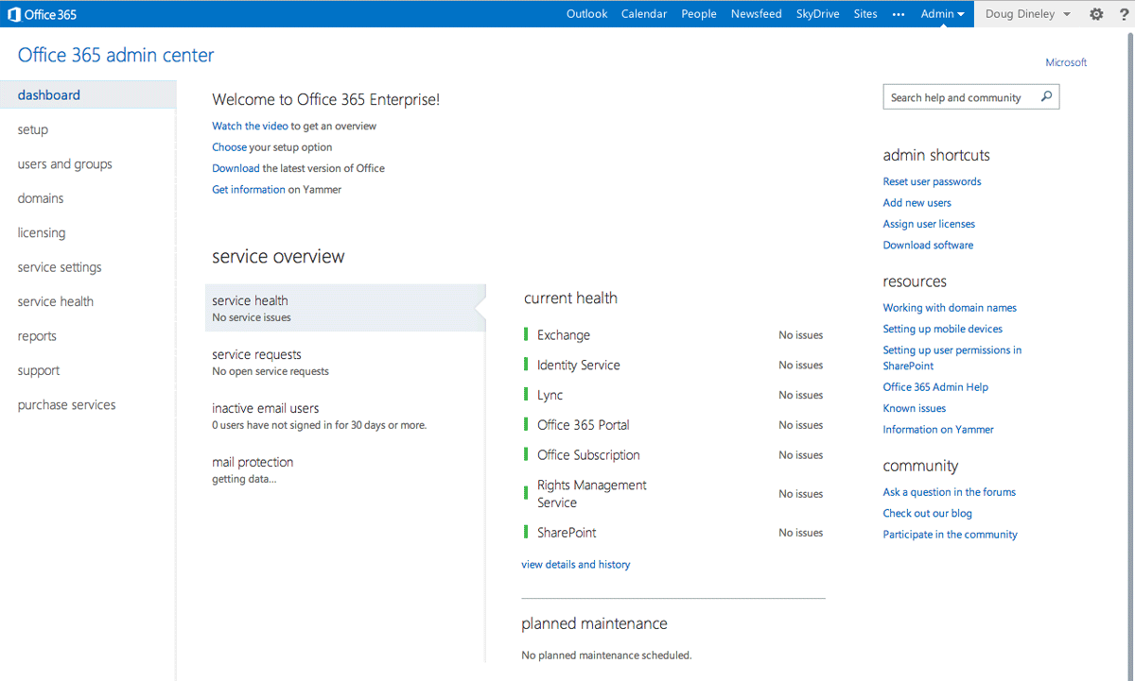Open Outlook from the top navigation

(x=586, y=14)
